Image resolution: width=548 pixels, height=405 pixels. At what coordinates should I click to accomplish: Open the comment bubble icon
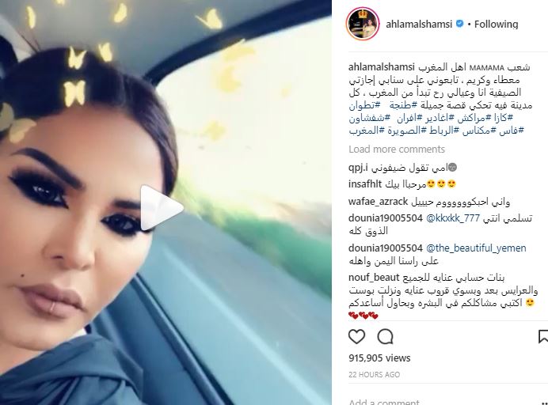pos(386,337)
